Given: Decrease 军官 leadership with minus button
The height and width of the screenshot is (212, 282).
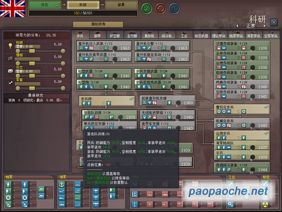Looking at the screenshot, I should pyautogui.click(x=18, y=88).
